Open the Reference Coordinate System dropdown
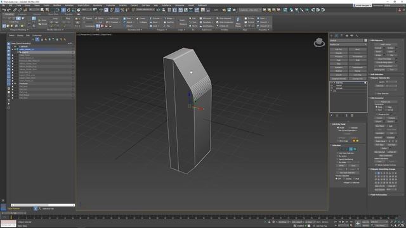 click(x=86, y=10)
